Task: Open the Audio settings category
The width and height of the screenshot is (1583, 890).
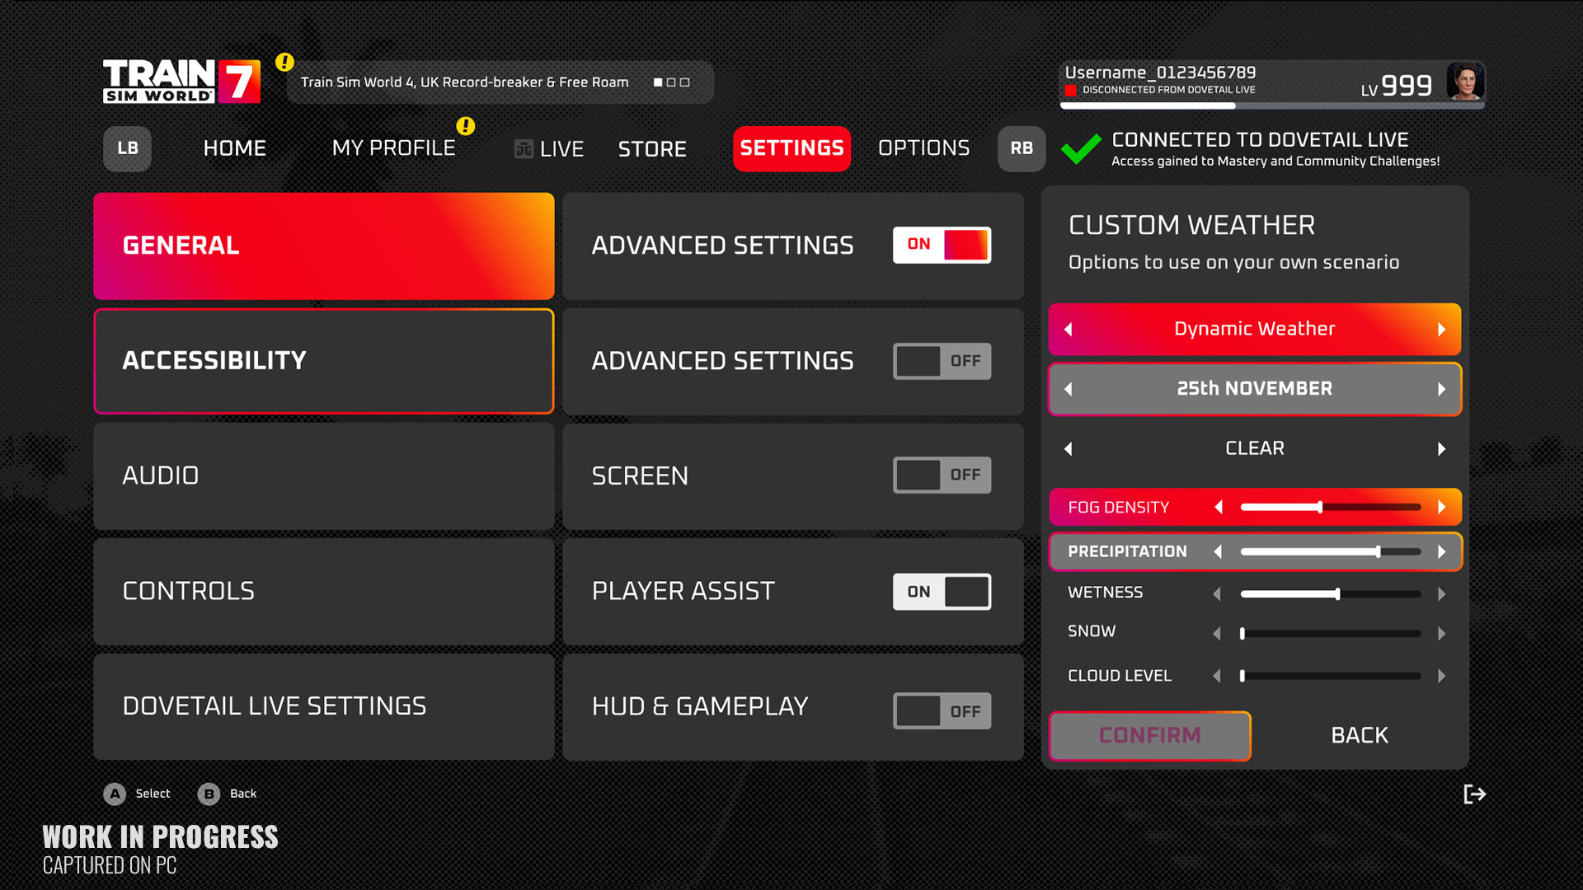Action: (x=324, y=476)
